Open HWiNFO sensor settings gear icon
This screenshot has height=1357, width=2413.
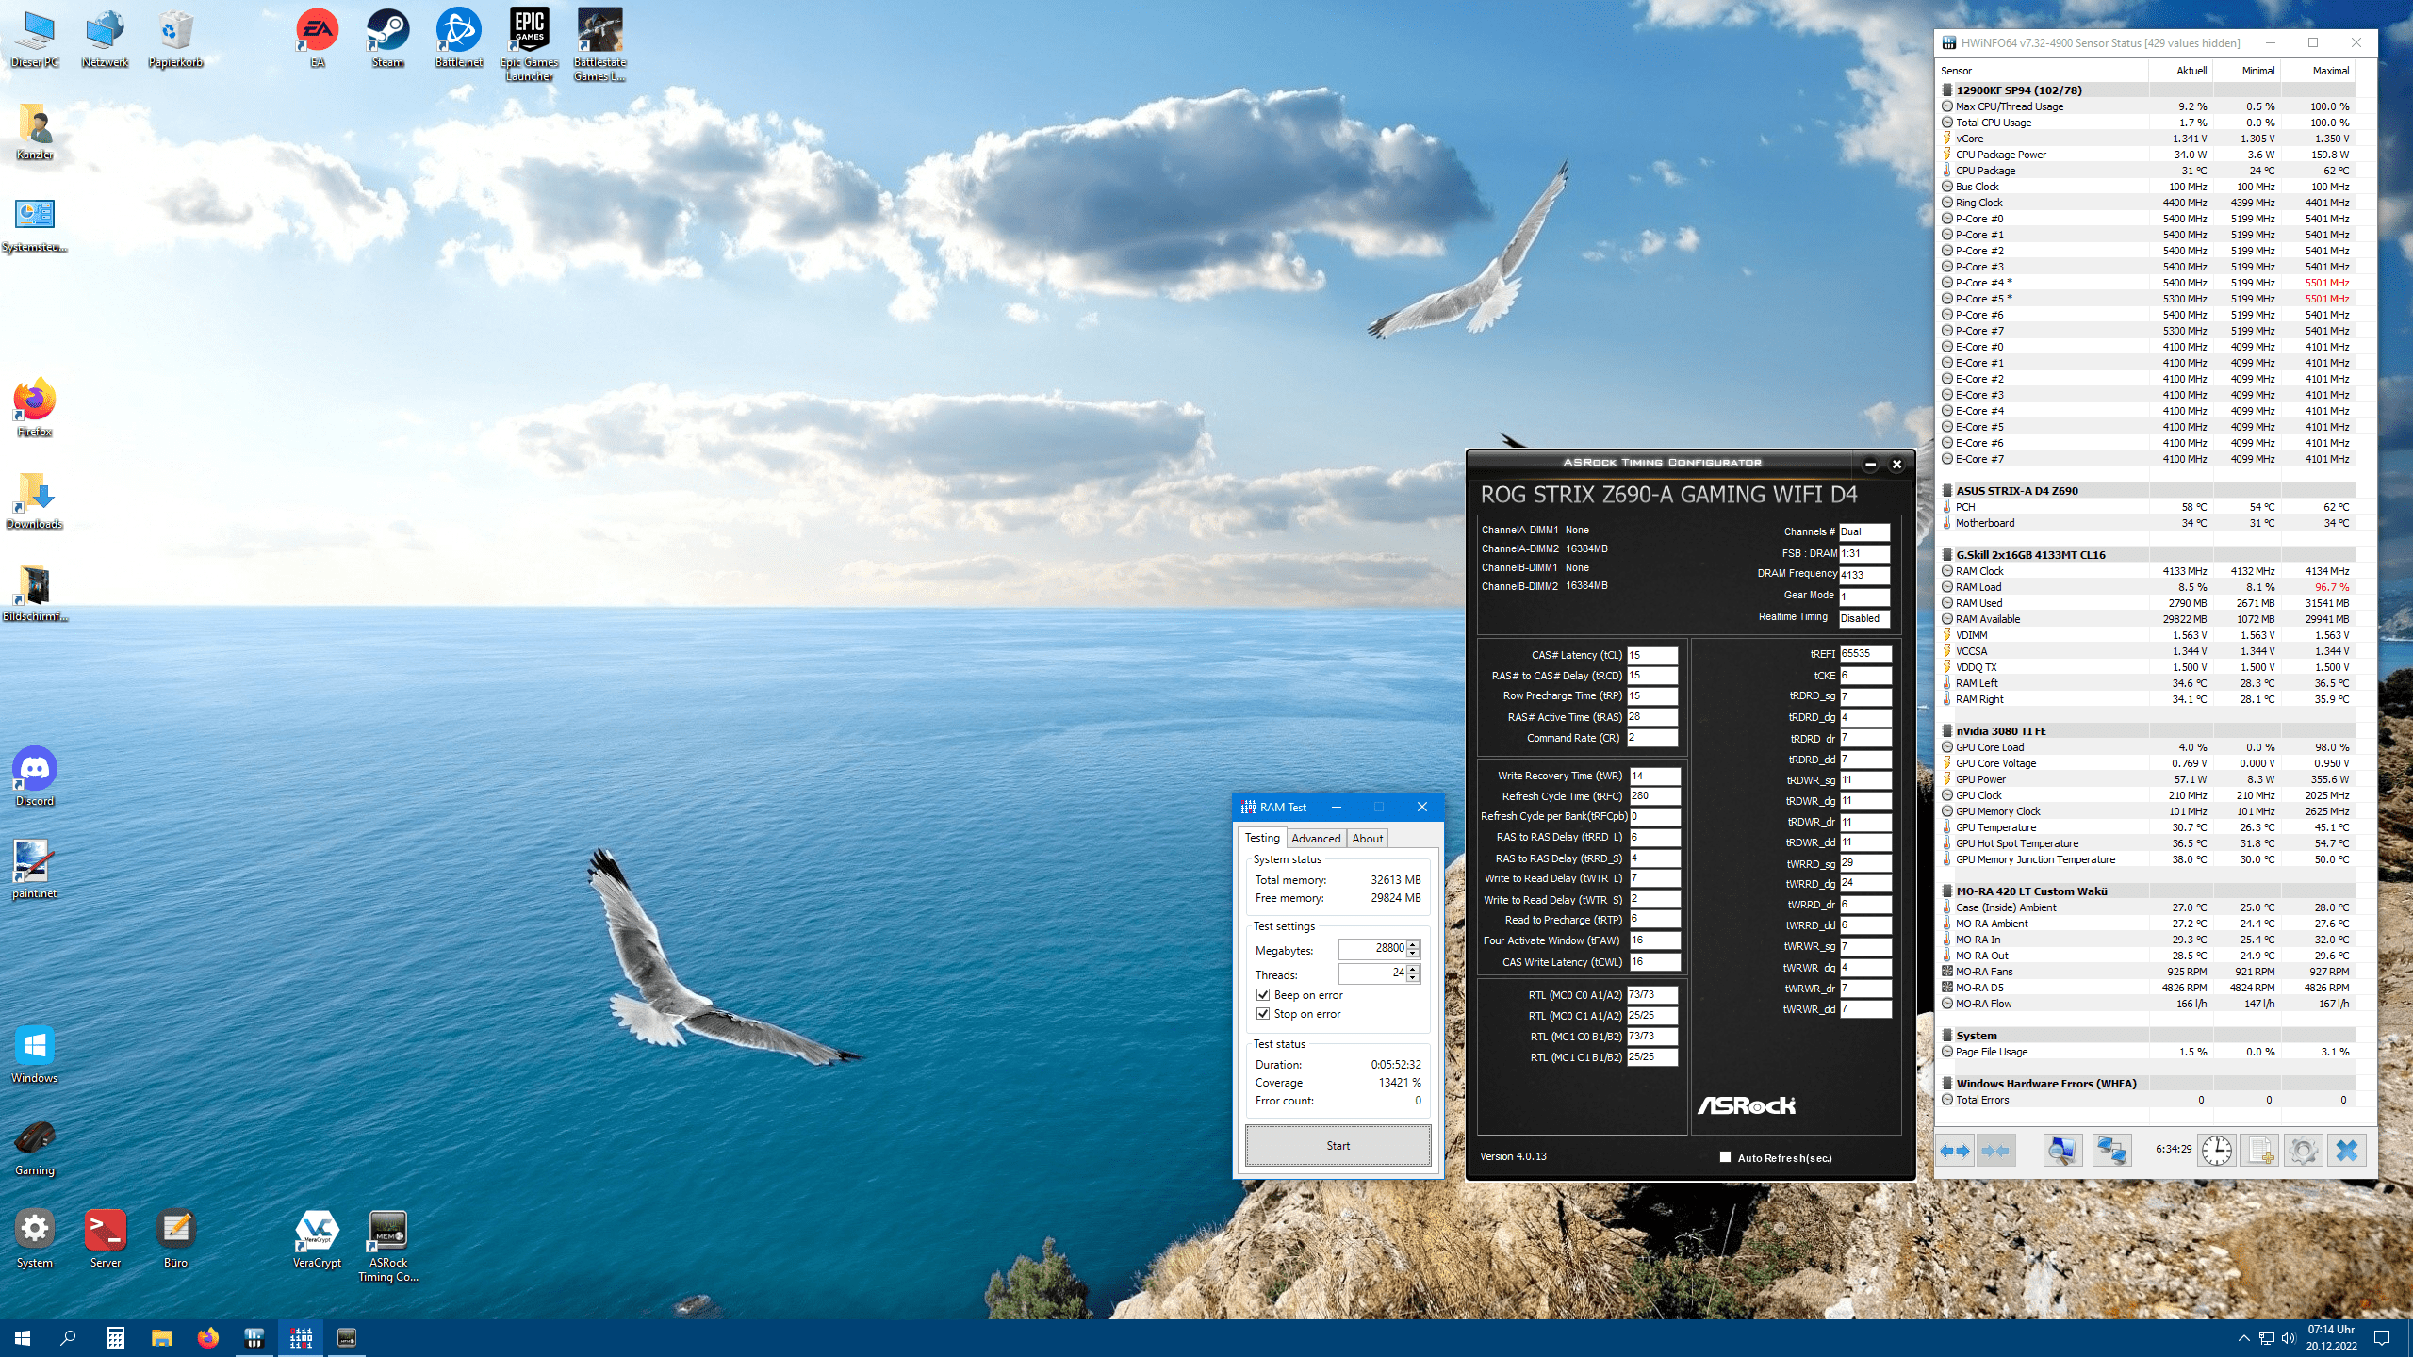point(2303,1151)
